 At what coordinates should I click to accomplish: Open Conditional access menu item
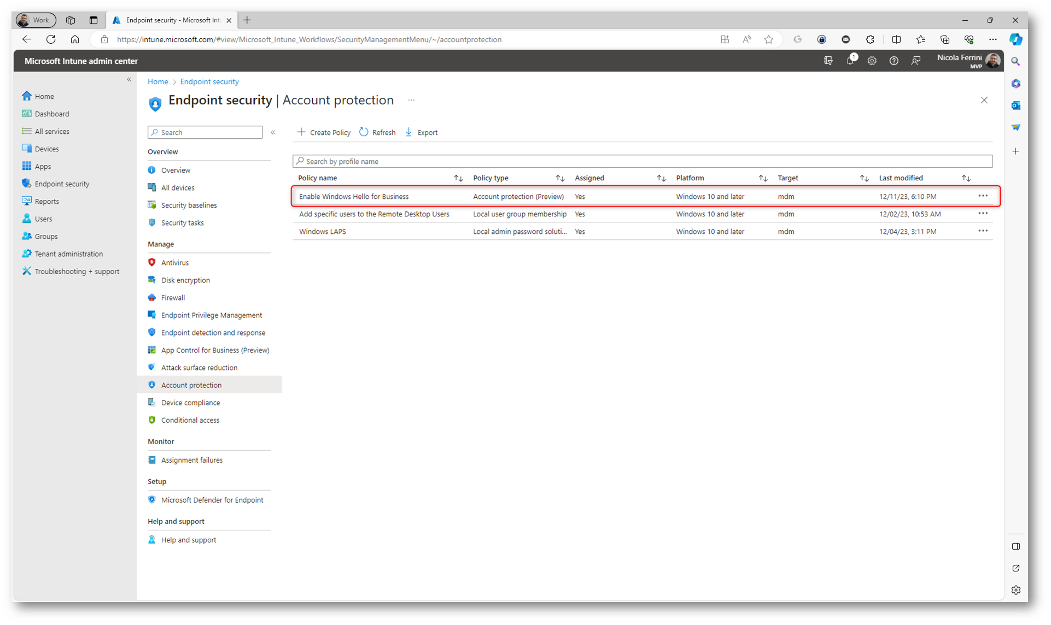(x=190, y=420)
